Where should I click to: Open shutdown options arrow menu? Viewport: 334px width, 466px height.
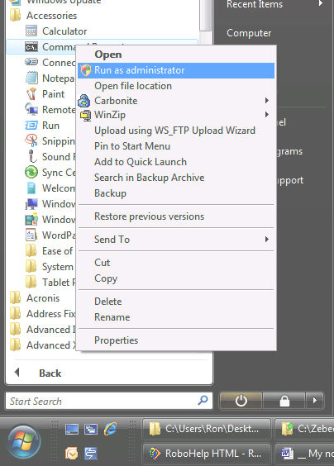coord(315,401)
